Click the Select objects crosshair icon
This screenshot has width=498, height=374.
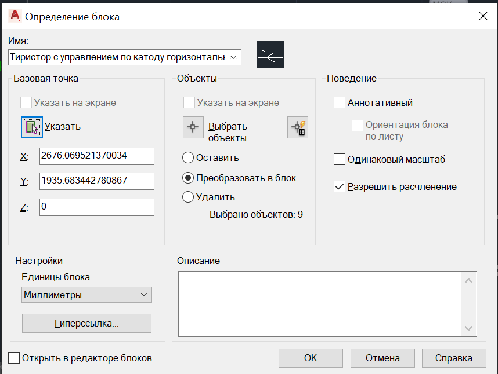click(193, 127)
